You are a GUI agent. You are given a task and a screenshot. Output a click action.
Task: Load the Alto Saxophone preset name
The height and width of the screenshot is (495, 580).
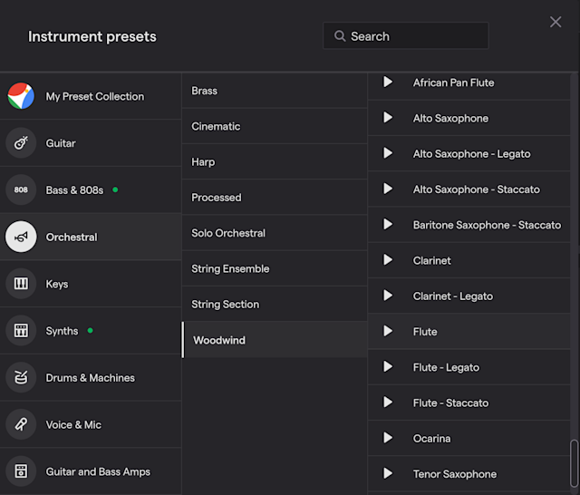[450, 119]
